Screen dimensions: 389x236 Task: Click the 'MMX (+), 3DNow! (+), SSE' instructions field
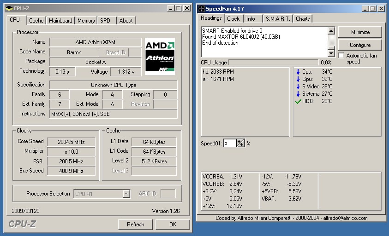click(114, 114)
